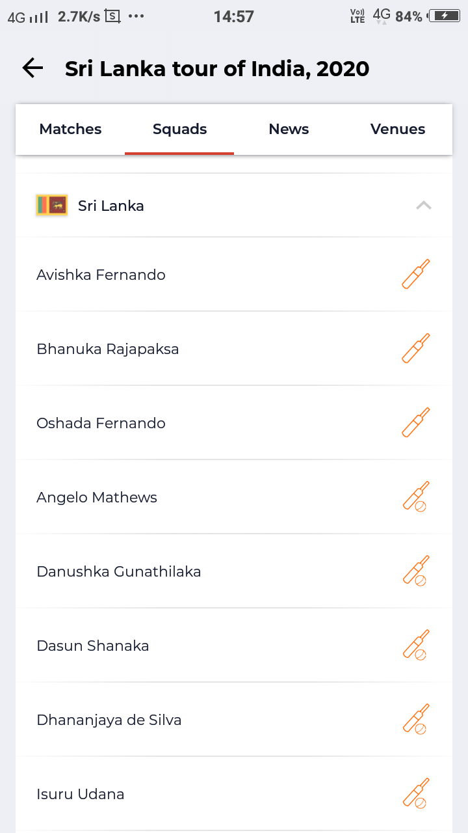Tap the Sri Lanka flag icon

click(x=52, y=206)
